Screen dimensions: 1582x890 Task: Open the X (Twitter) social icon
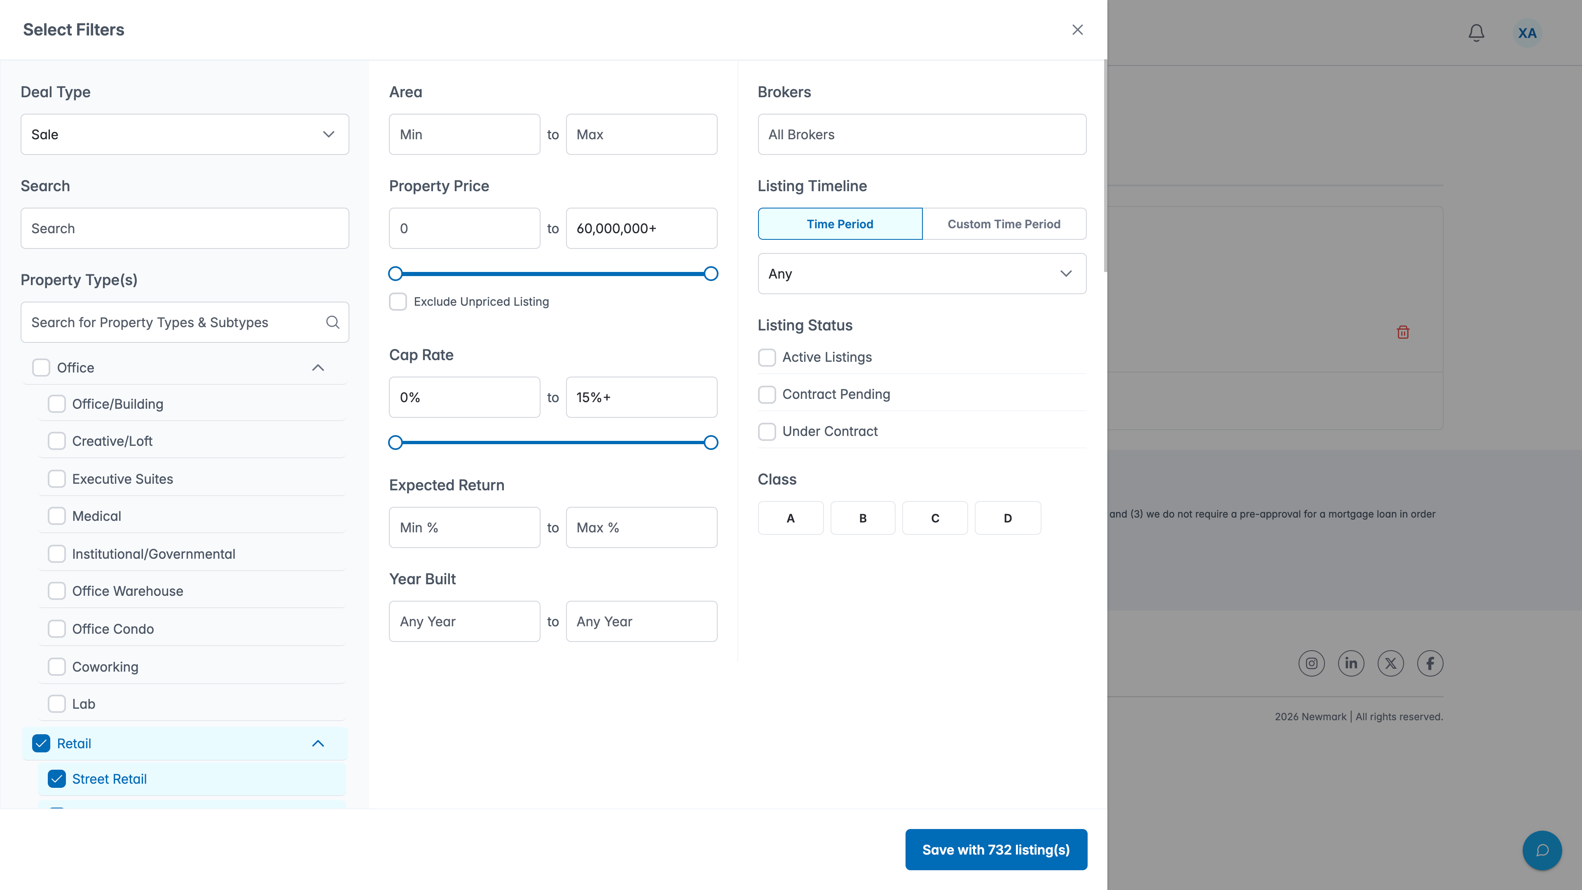tap(1390, 663)
